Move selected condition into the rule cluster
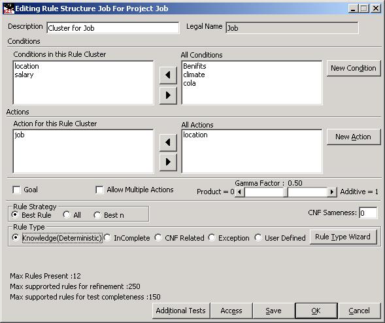 (x=168, y=75)
